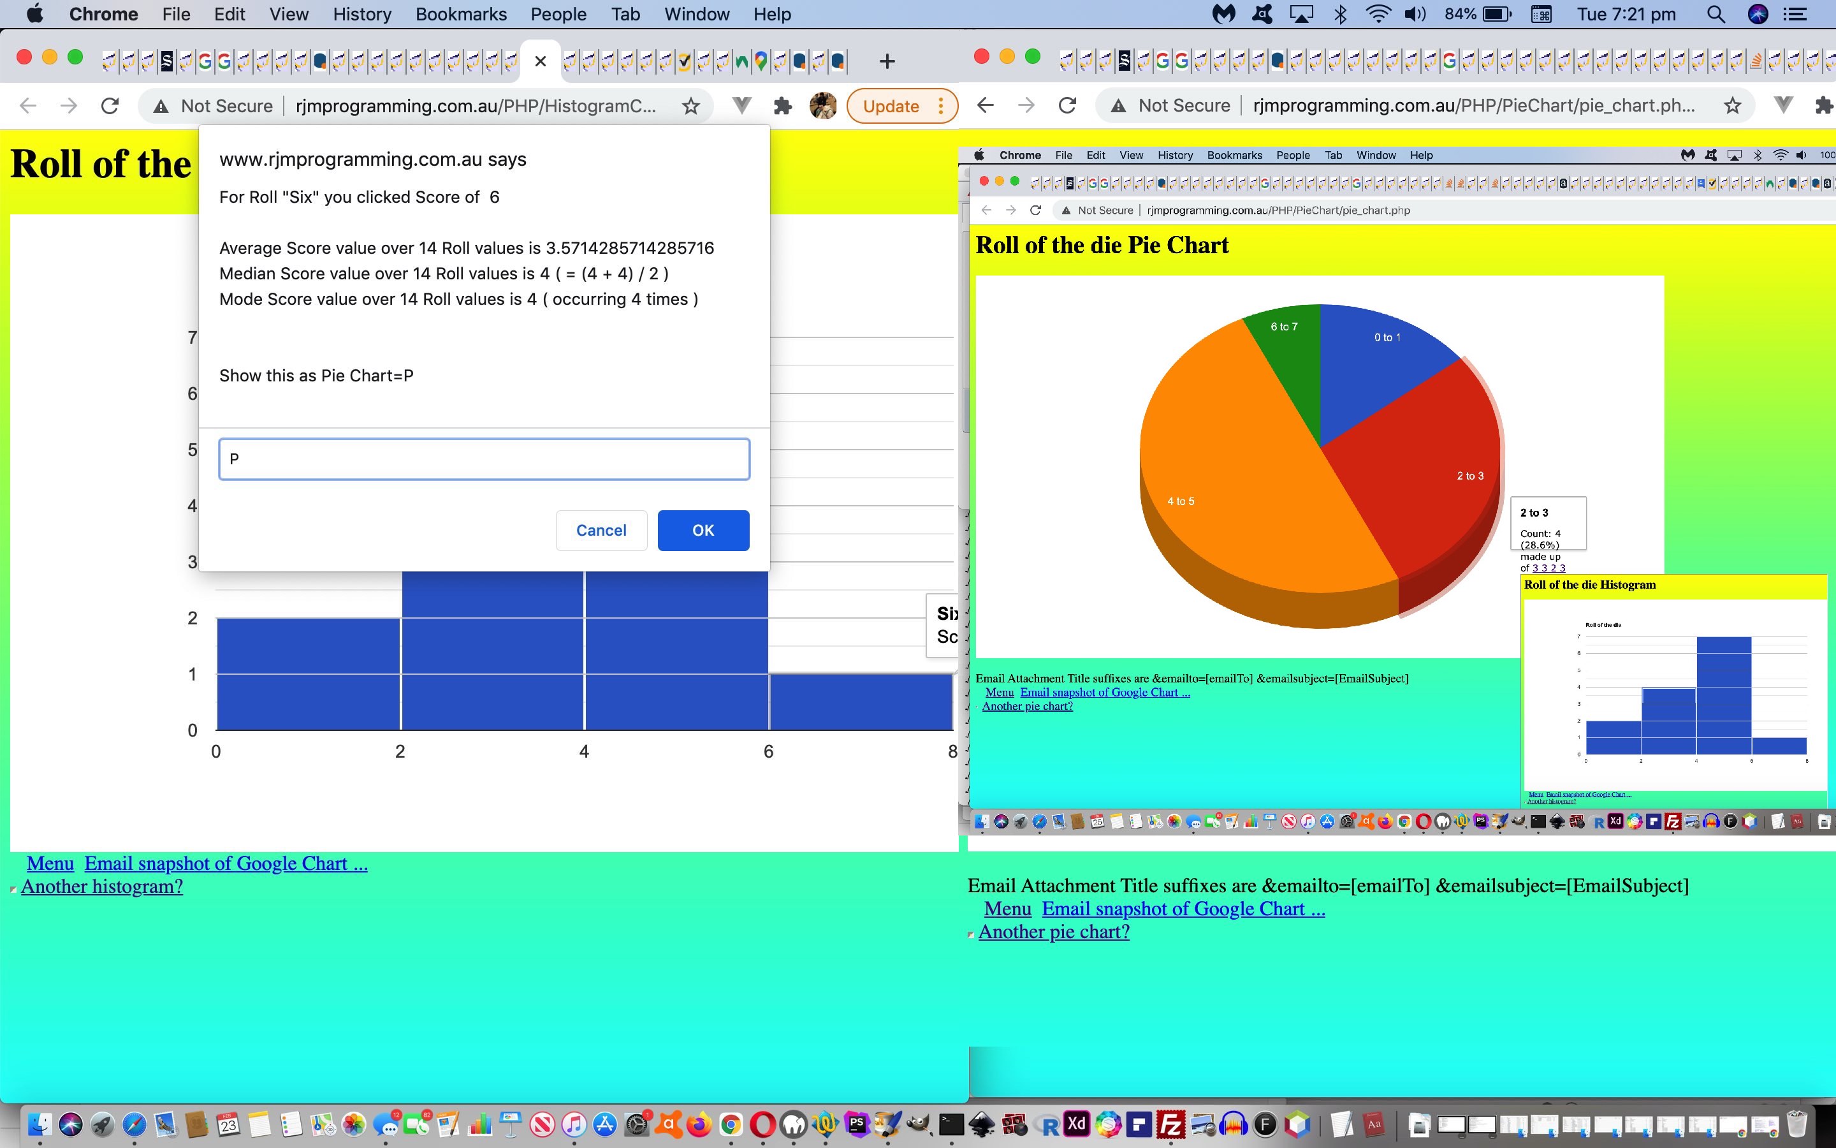Follow the 'Another histogram?' link
The width and height of the screenshot is (1836, 1148).
tap(101, 887)
